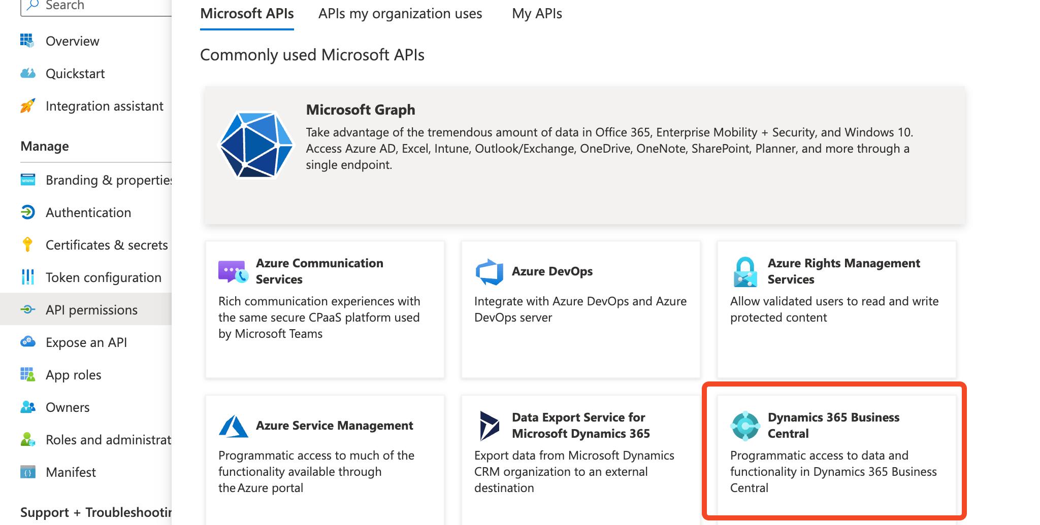Switch to APIs my organization uses tab
The width and height of the screenshot is (1040, 525).
(400, 14)
